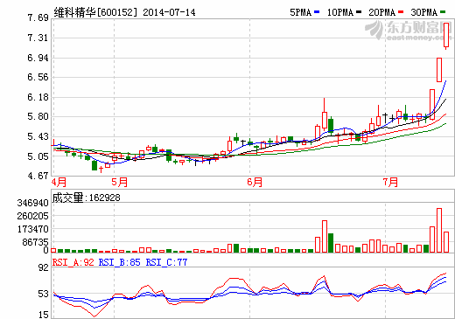Click the 6.94 price axis label
The image size is (455, 319).
pos(38,58)
